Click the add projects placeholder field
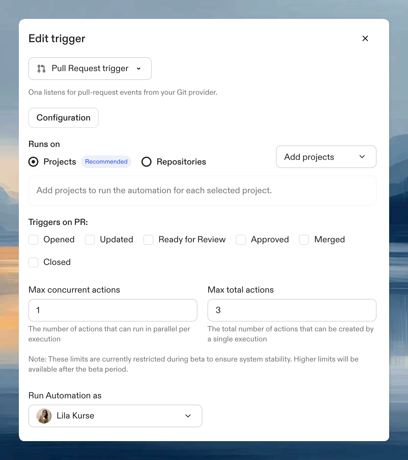 202,191
